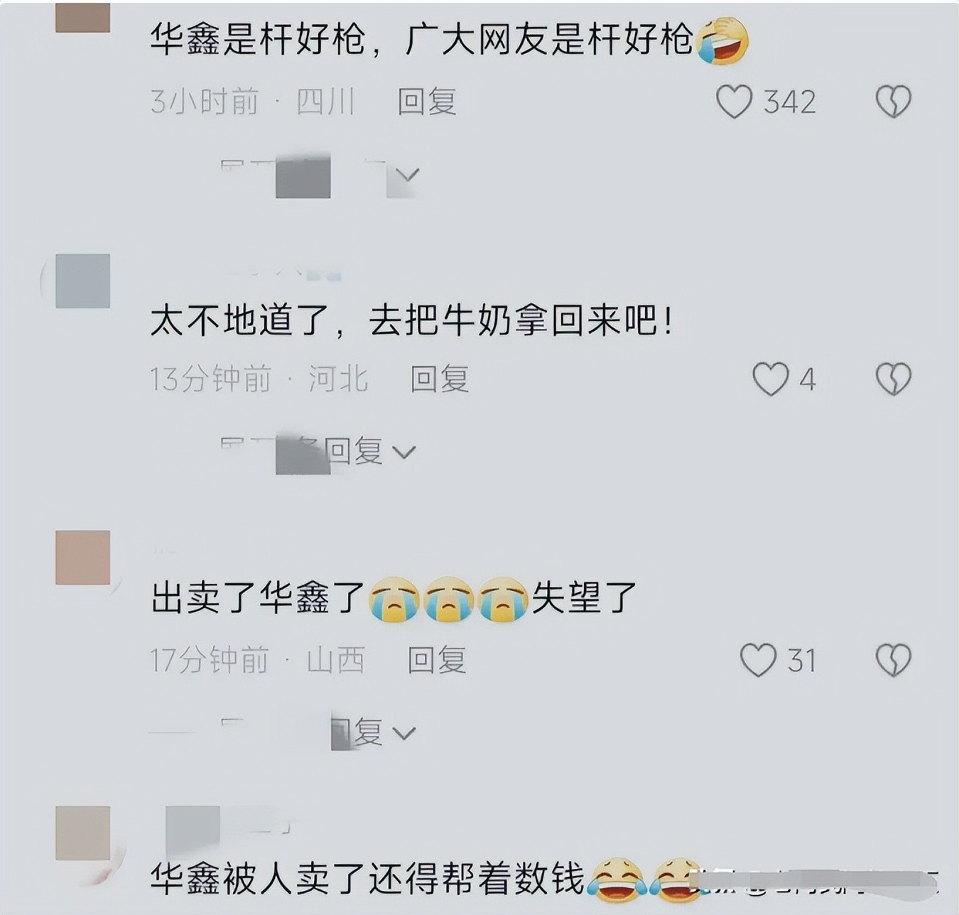Like the comment with 342 likes

point(734,102)
